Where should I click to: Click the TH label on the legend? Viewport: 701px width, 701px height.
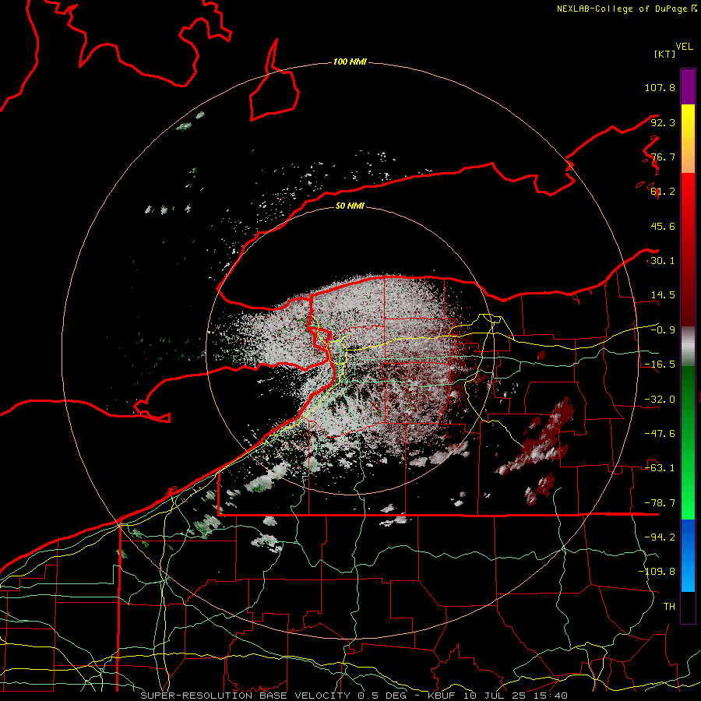669,607
